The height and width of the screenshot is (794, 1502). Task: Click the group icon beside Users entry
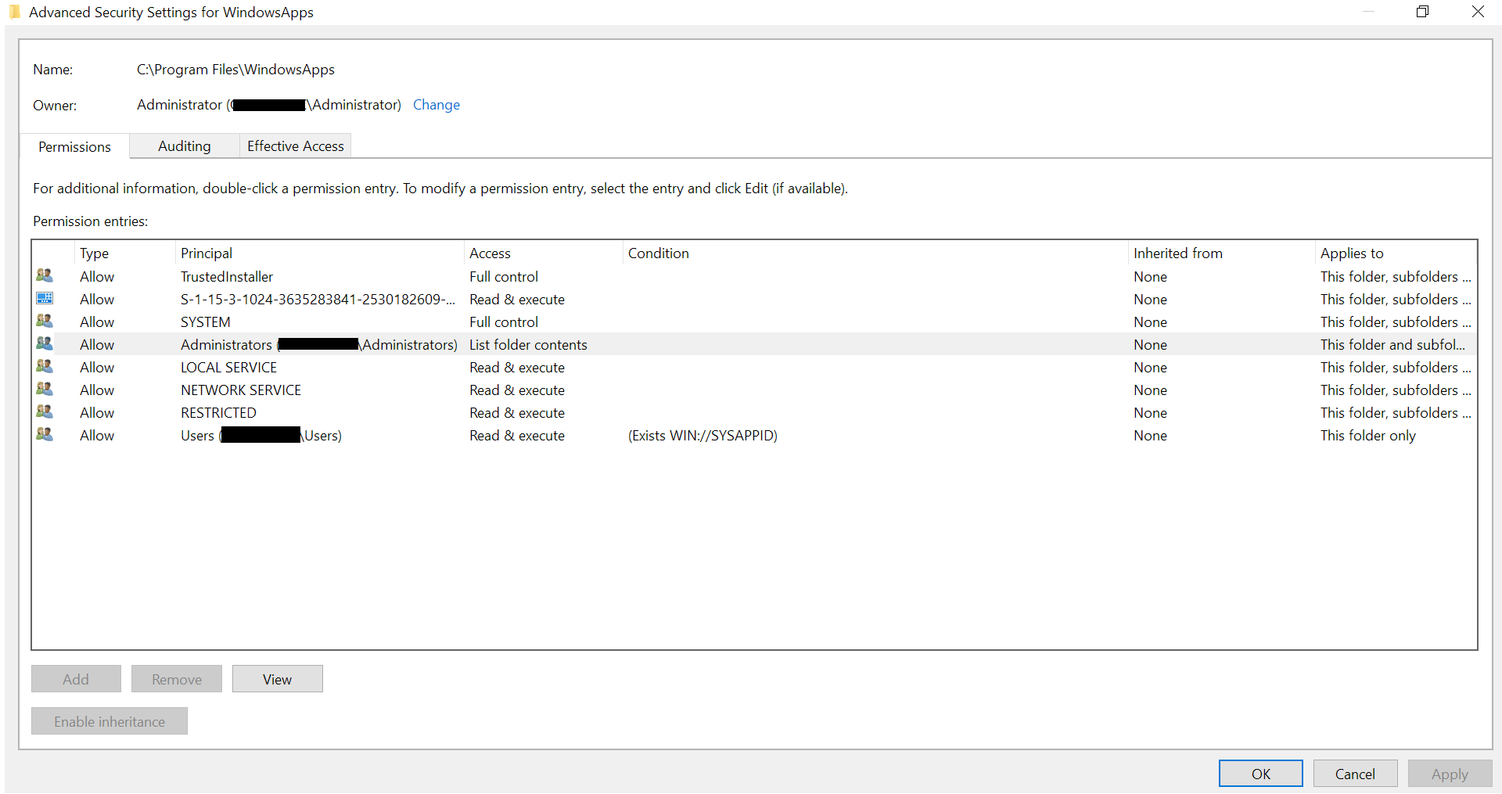point(45,434)
